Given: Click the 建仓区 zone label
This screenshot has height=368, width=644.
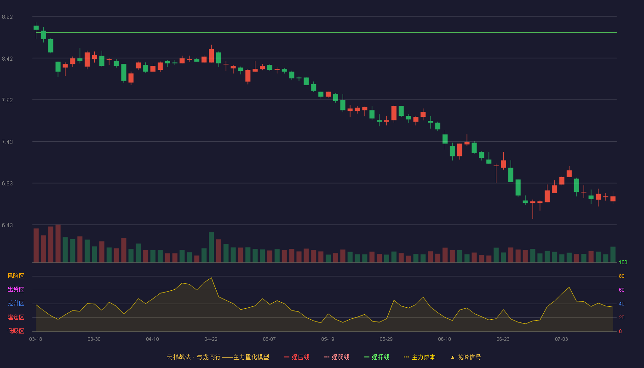Looking at the screenshot, I should (16, 317).
